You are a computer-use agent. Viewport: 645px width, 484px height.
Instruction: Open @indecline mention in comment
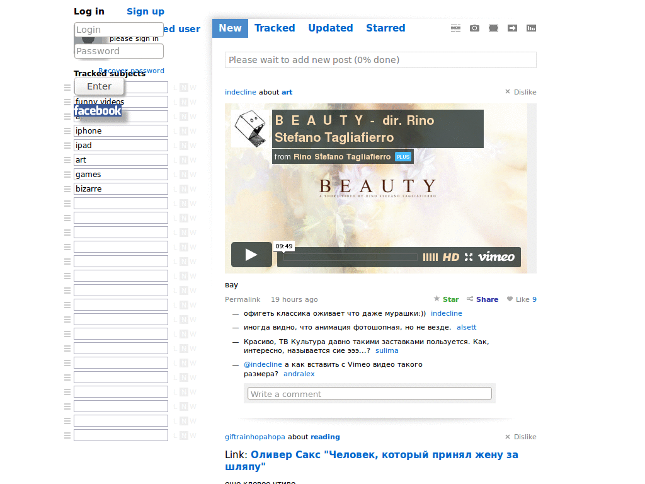coord(263,364)
